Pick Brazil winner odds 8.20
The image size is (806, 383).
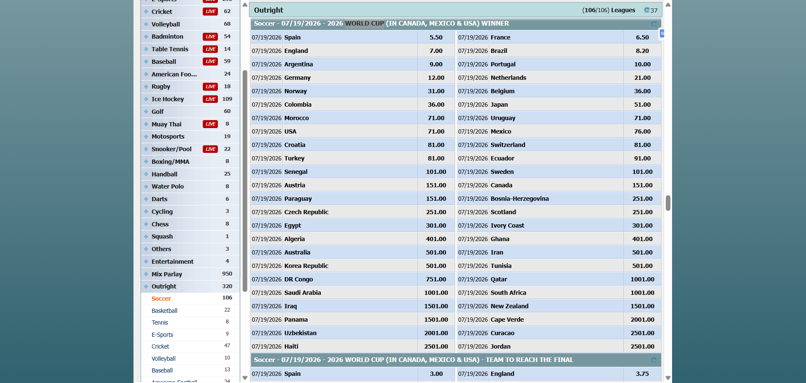click(642, 51)
